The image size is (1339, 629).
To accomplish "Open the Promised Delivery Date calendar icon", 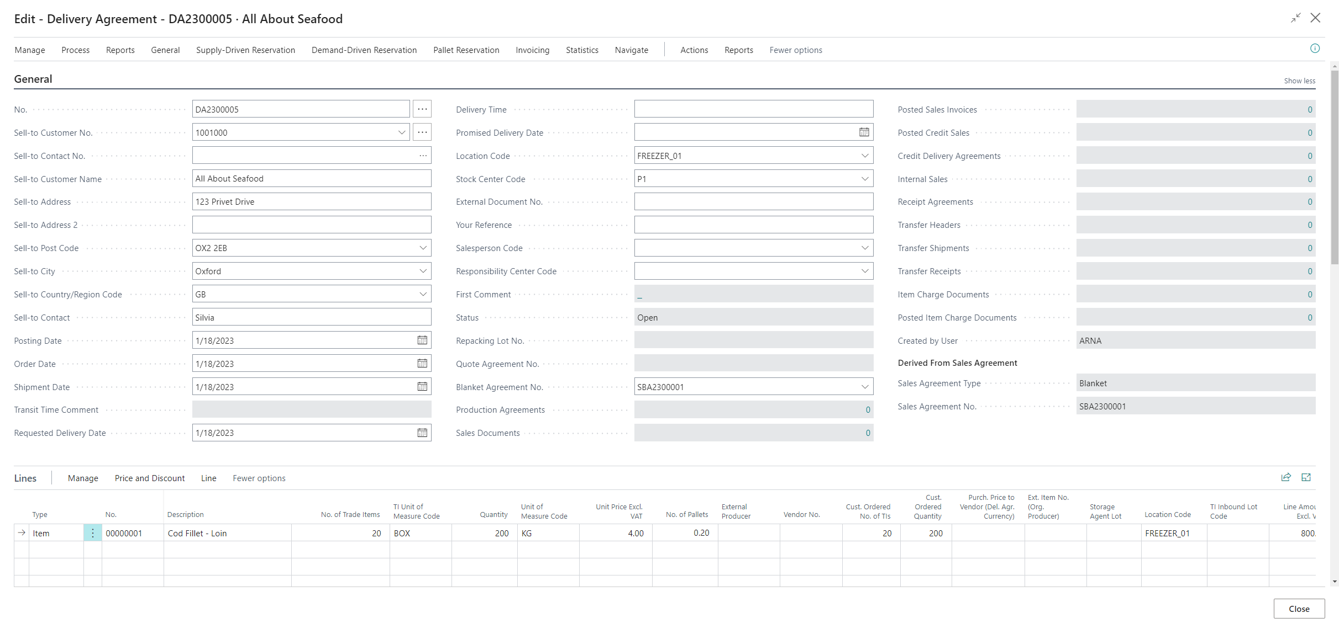I will (864, 132).
